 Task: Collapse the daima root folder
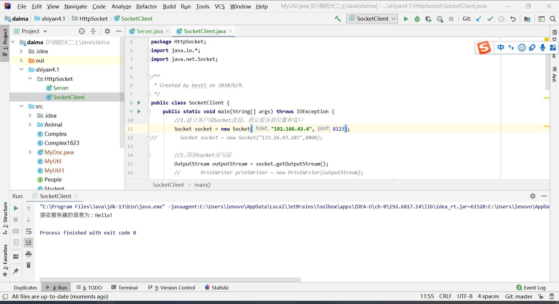pyautogui.click(x=13, y=42)
